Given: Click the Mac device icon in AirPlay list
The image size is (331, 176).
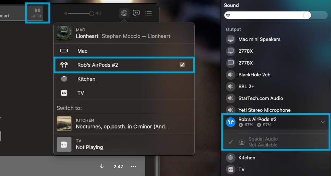Looking at the screenshot, I should 64,51.
